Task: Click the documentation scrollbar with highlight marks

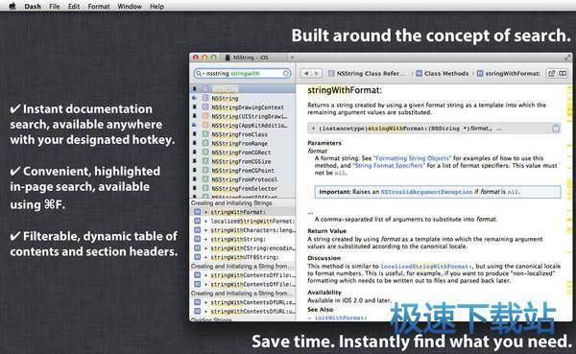Action: 569,202
